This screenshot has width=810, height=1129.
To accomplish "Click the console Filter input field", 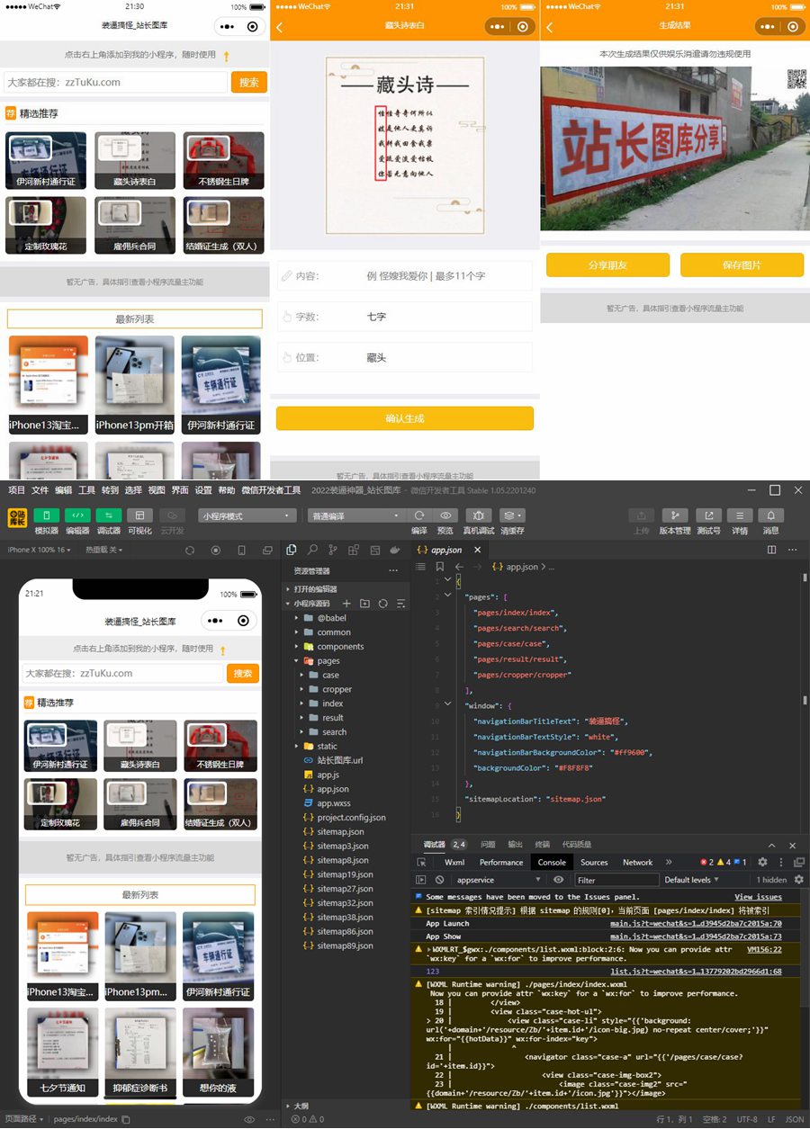I will [x=616, y=880].
